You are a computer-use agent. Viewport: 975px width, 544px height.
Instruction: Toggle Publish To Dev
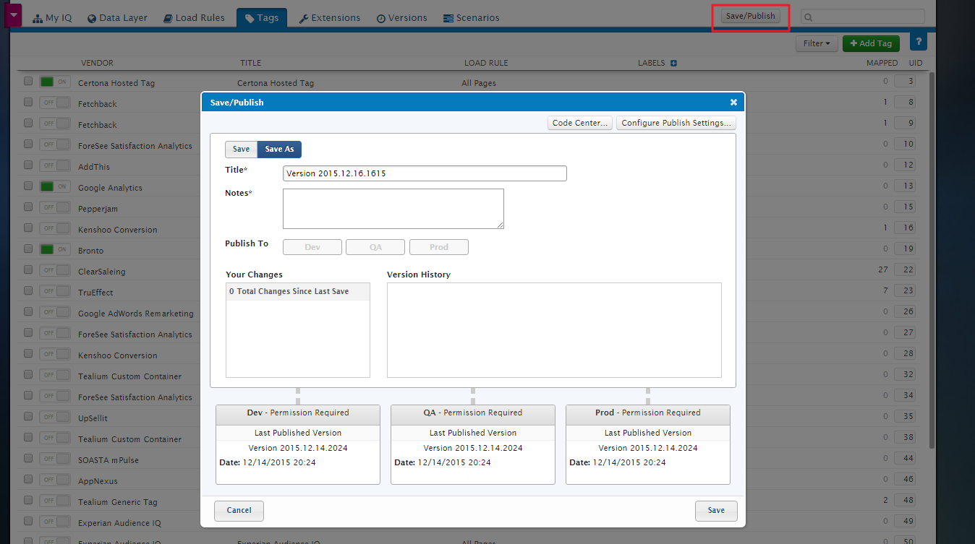(x=312, y=247)
